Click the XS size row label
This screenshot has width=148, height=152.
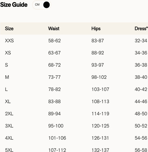click(x=8, y=53)
